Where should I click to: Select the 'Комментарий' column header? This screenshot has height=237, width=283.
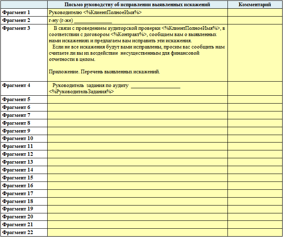pos(255,5)
